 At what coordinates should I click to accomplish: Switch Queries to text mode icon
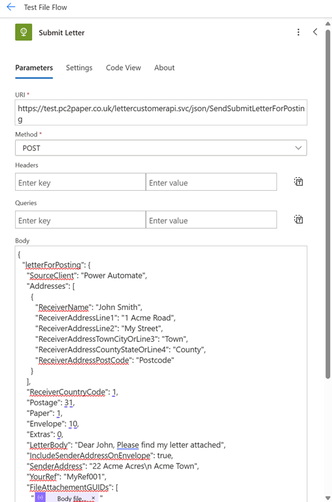pyautogui.click(x=299, y=220)
